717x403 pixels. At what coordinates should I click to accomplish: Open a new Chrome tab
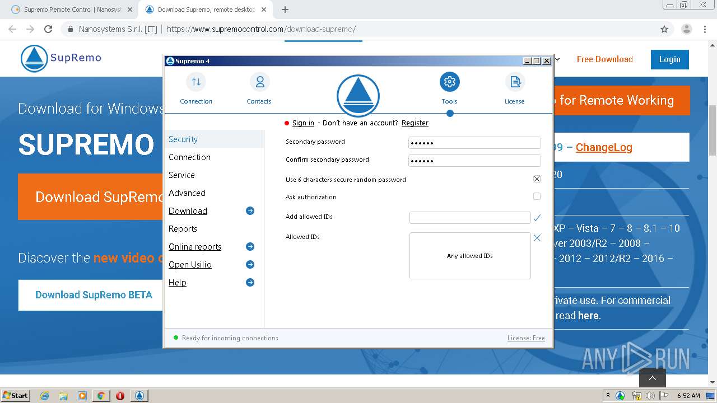pyautogui.click(x=285, y=10)
